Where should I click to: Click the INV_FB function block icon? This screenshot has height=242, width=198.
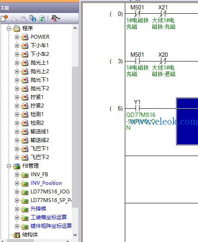coord(25,175)
